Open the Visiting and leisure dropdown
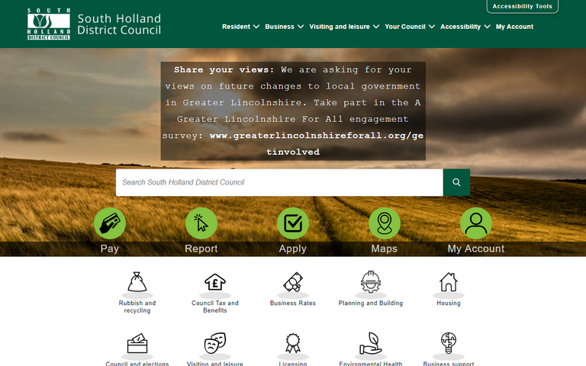The width and height of the screenshot is (586, 366). (x=343, y=27)
